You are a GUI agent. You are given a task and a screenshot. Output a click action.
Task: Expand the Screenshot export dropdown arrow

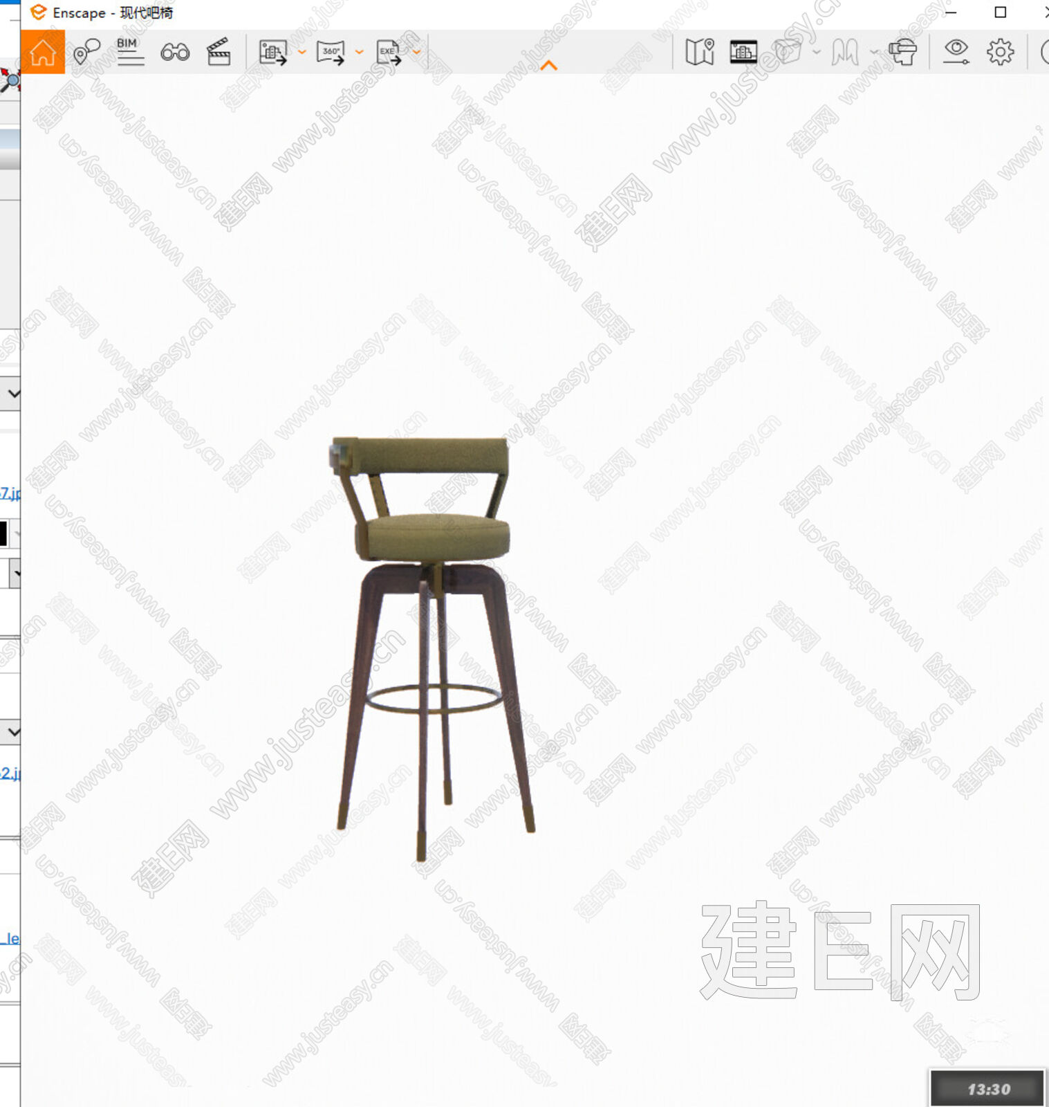coord(302,52)
